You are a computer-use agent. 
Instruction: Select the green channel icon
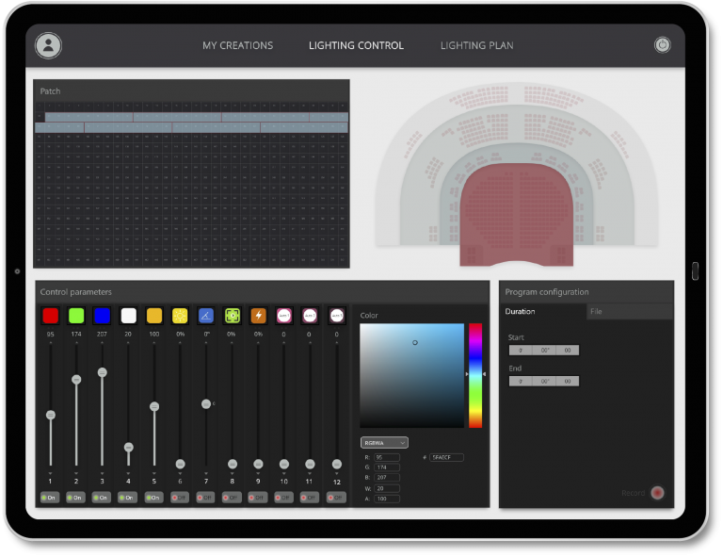[x=76, y=316]
